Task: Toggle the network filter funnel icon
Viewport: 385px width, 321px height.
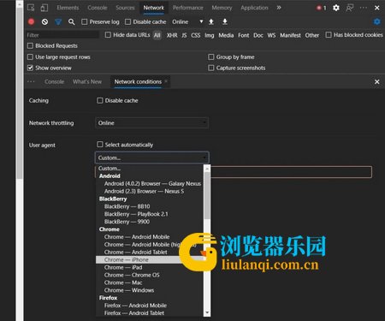Action: pyautogui.click(x=58, y=21)
